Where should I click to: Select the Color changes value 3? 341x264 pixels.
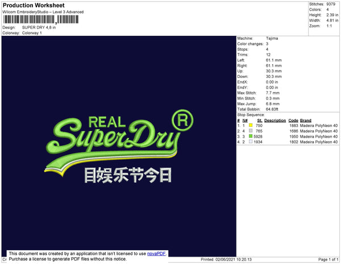[267, 44]
